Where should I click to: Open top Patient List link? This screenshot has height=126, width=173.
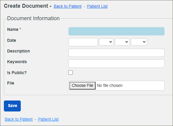pos(97,6)
